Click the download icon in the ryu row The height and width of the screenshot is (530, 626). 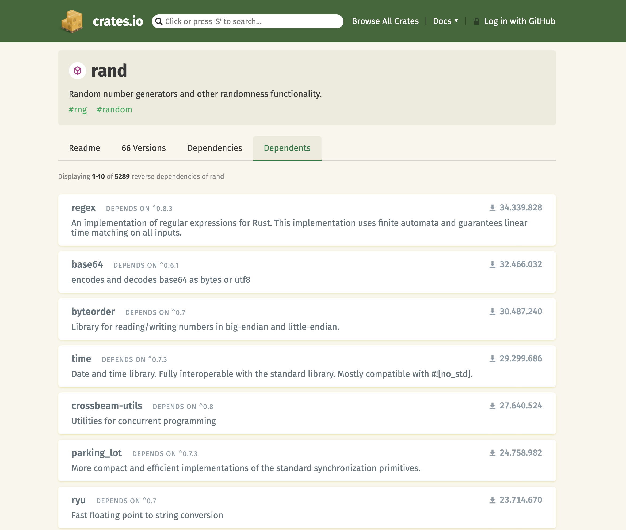pos(493,500)
